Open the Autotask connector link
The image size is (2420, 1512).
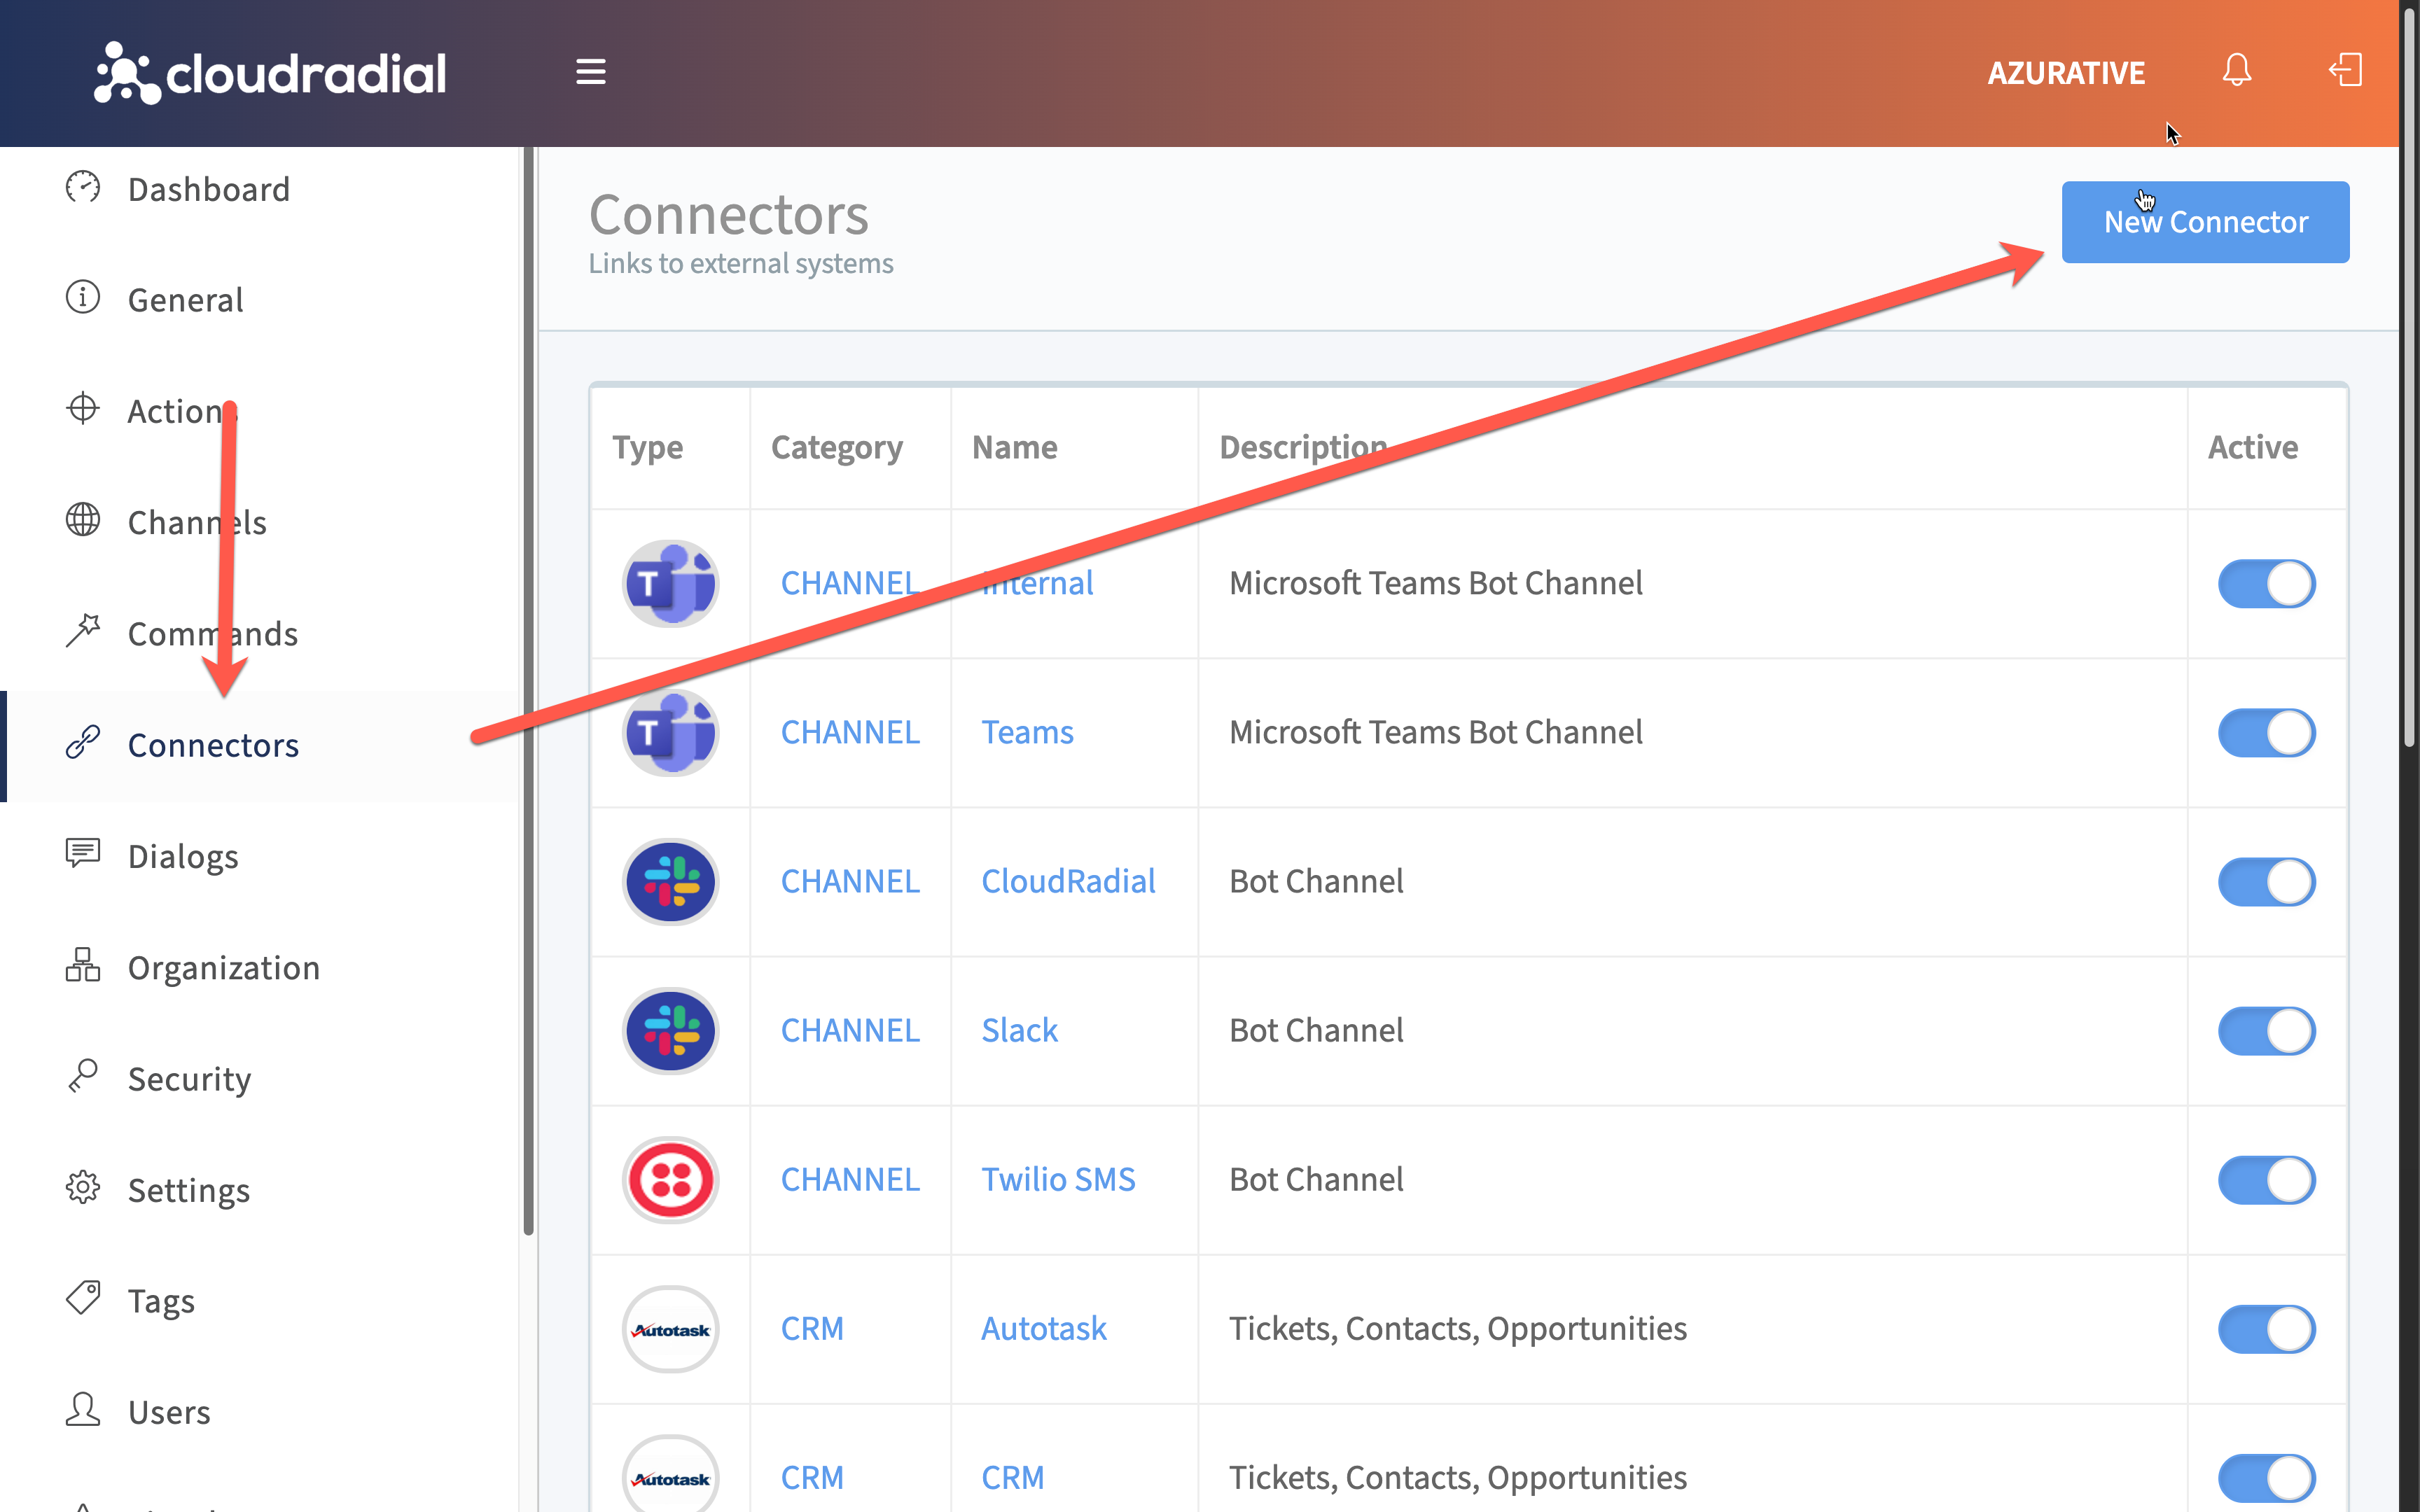coord(1044,1328)
